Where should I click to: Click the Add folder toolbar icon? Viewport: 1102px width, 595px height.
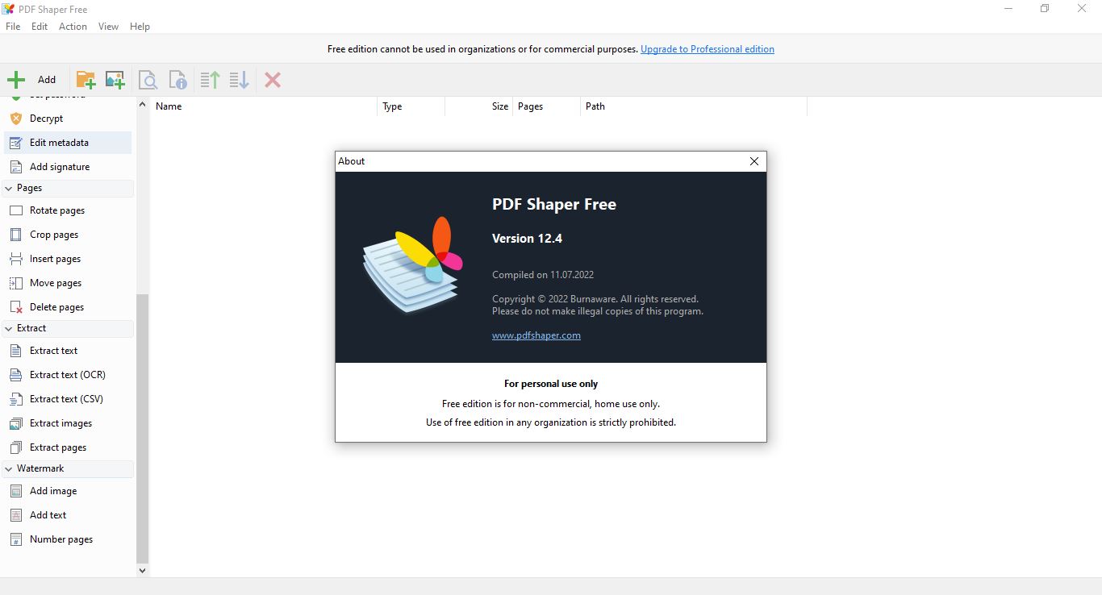(x=86, y=79)
